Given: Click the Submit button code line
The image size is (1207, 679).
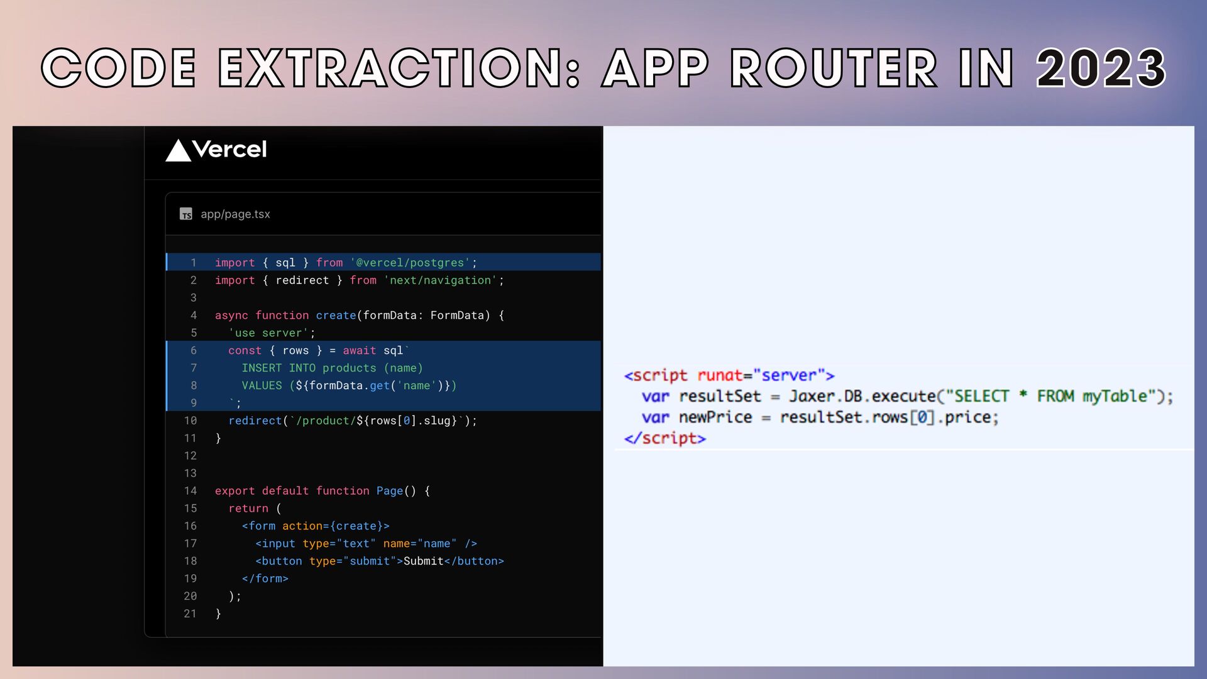Looking at the screenshot, I should (x=379, y=561).
